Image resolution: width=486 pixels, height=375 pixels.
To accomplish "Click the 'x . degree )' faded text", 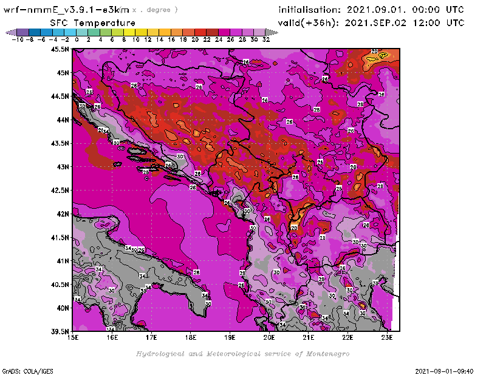I will [x=155, y=10].
